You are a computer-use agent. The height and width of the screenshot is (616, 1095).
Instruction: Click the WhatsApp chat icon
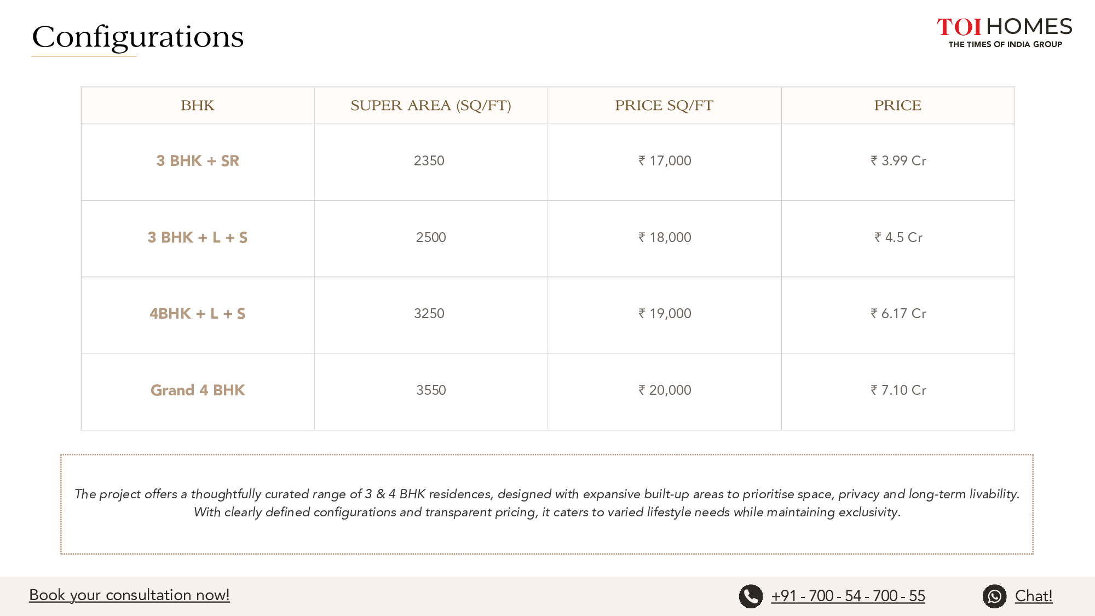pos(994,596)
